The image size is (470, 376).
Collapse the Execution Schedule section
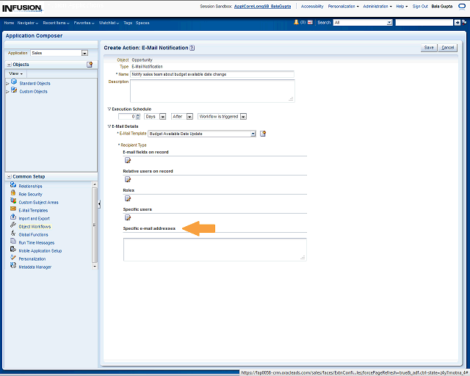pos(109,109)
